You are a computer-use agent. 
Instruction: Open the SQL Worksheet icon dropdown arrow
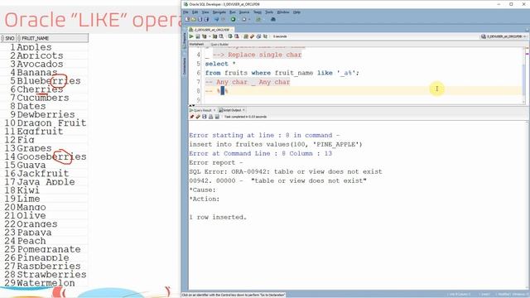(264, 19)
